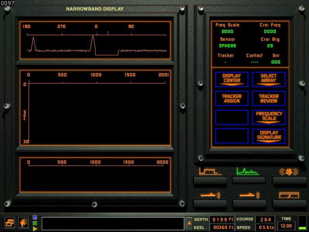Click the 1500 mark on bottom signature axis
Viewport: 309px width, 232px height.
(x=129, y=162)
